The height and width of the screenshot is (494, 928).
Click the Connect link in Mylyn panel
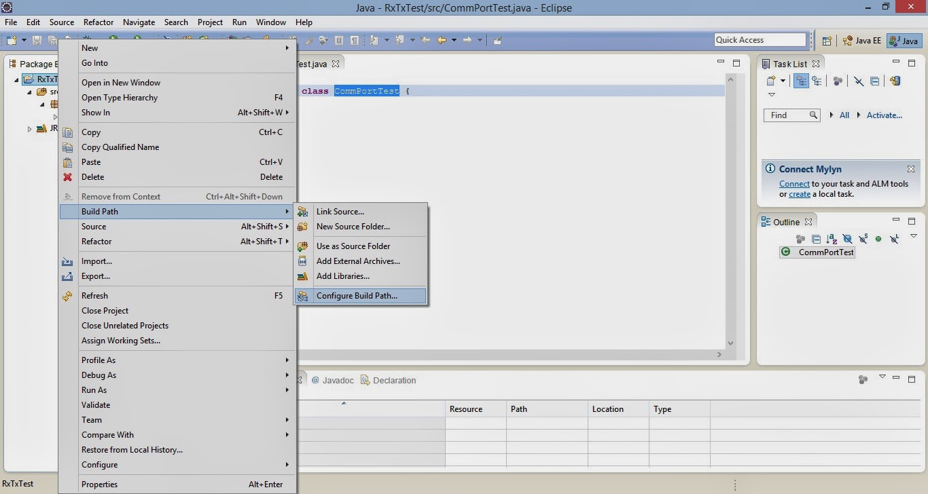tap(794, 184)
